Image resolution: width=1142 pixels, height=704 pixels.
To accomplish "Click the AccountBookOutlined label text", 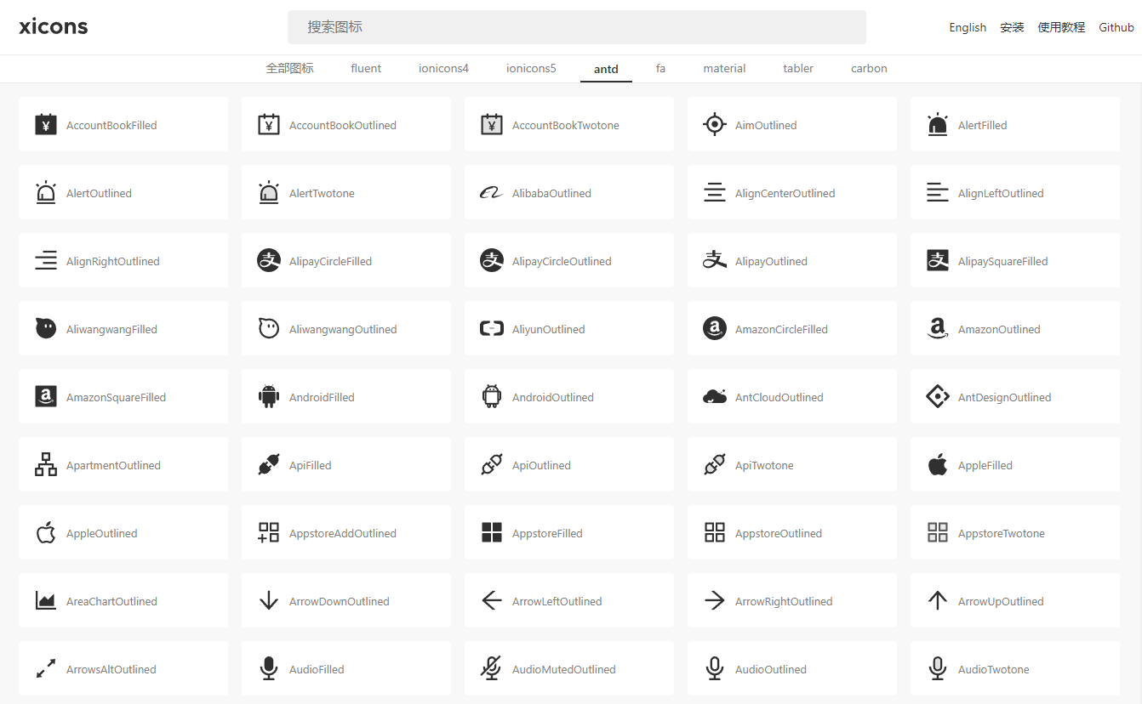I will (x=343, y=125).
